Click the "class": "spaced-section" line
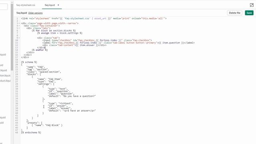 tap(44, 72)
